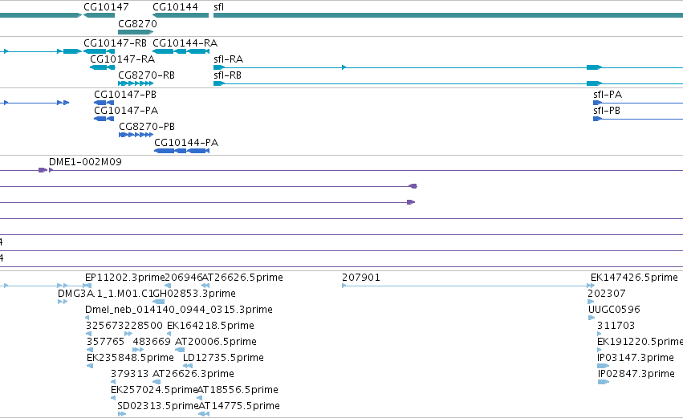
Task: Open the AT26626.5prime EST label
Action: click(x=242, y=277)
